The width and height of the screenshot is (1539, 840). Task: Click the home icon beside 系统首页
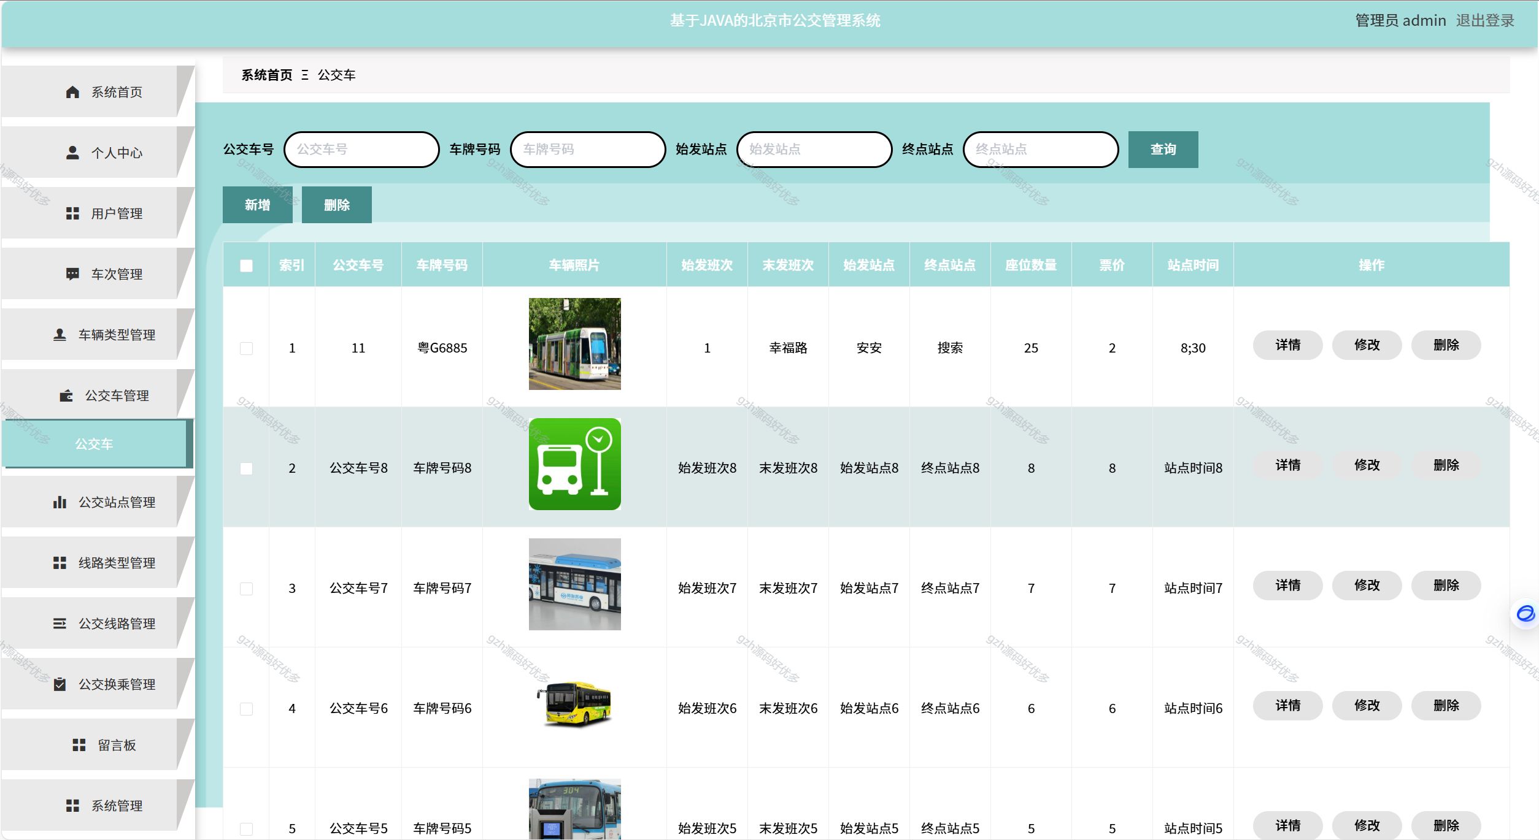(x=72, y=92)
